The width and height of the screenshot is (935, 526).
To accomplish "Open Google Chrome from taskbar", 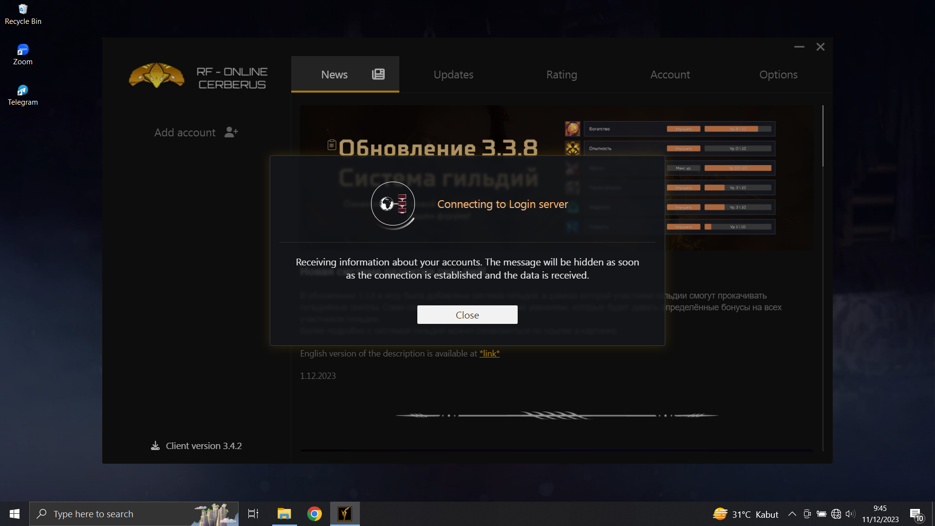I will (x=315, y=514).
